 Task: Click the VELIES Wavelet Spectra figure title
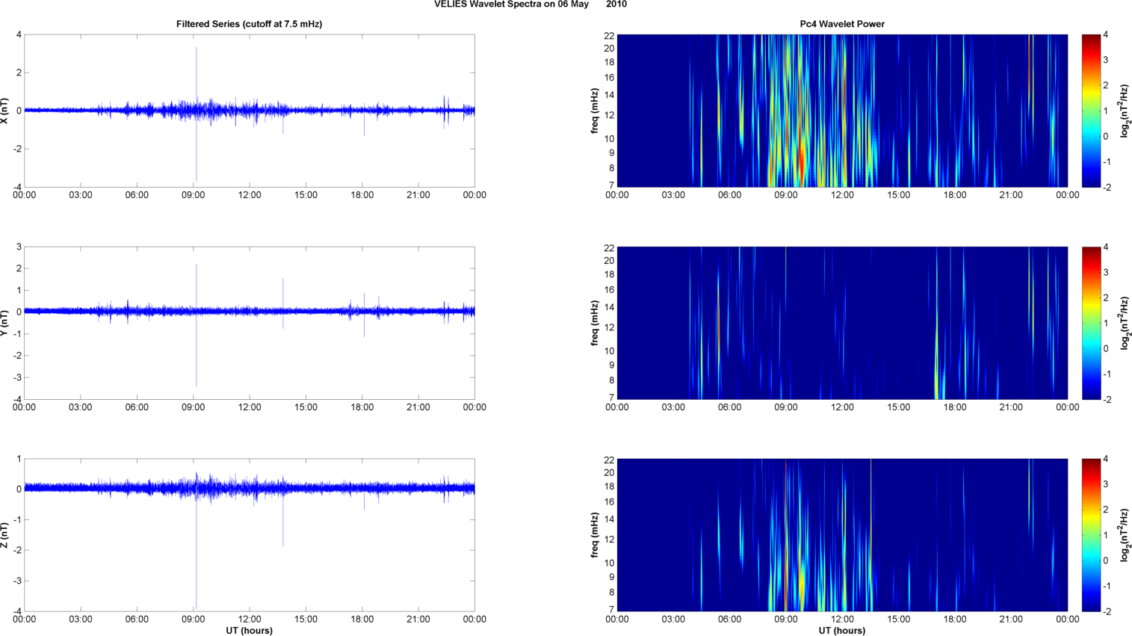point(531,4)
